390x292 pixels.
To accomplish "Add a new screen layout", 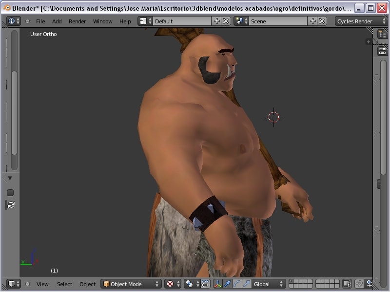I will pyautogui.click(x=216, y=21).
